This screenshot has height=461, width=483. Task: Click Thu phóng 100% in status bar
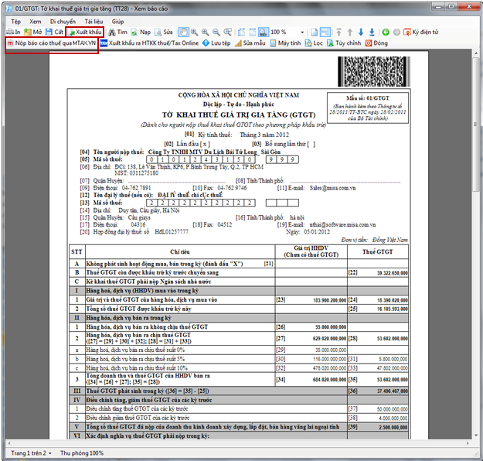[x=82, y=453]
